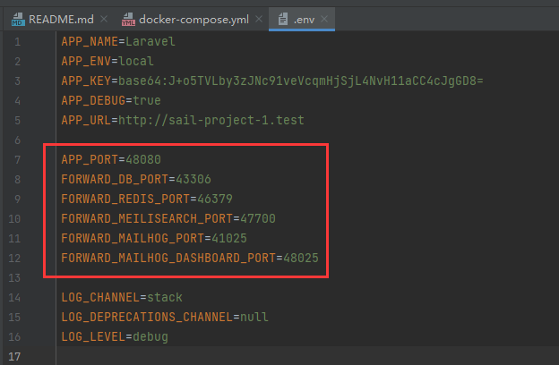559x365 pixels.
Task: Click the FORWARD_DB_PORT=43306 line
Action: pos(136,179)
